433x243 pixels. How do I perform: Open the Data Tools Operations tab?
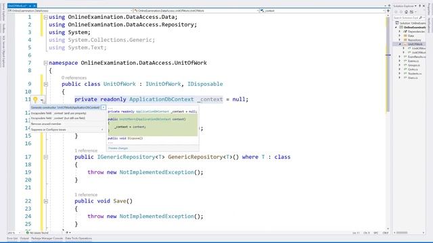point(78,238)
